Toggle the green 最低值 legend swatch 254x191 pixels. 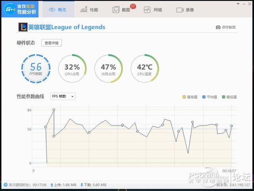223,97
